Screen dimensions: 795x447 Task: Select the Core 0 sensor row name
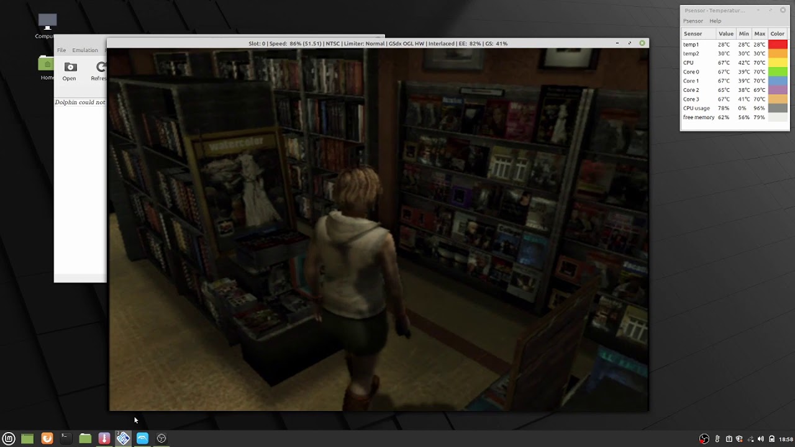691,72
